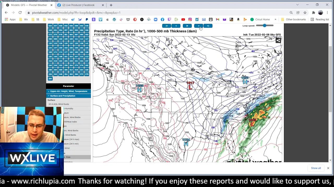Open the Reading list
Image resolution: width=334 pixels, height=187 pixels.
point(320,19)
